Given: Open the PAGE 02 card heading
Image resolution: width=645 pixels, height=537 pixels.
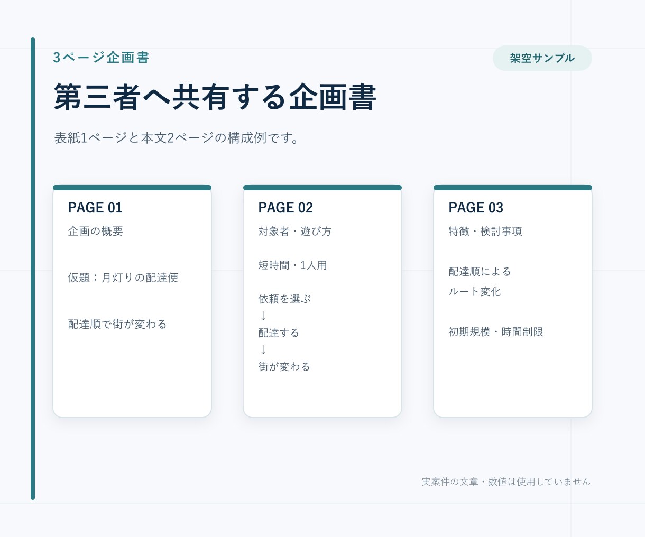Looking at the screenshot, I should tap(285, 208).
